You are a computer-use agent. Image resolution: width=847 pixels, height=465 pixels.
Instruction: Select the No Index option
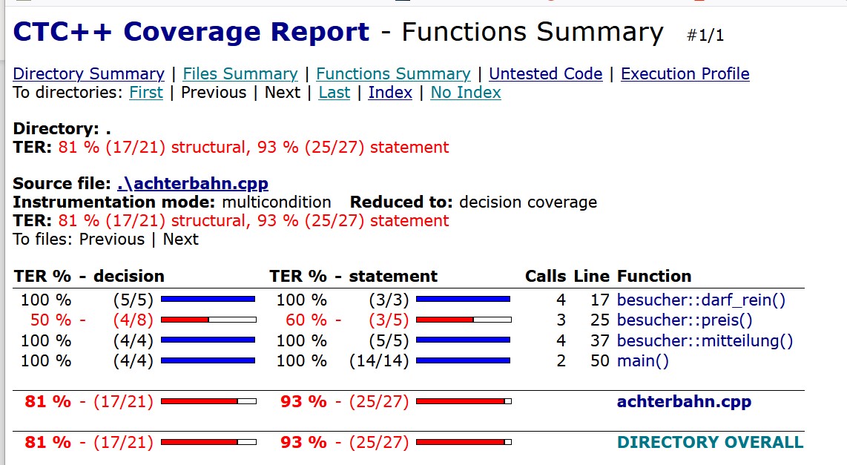[465, 93]
